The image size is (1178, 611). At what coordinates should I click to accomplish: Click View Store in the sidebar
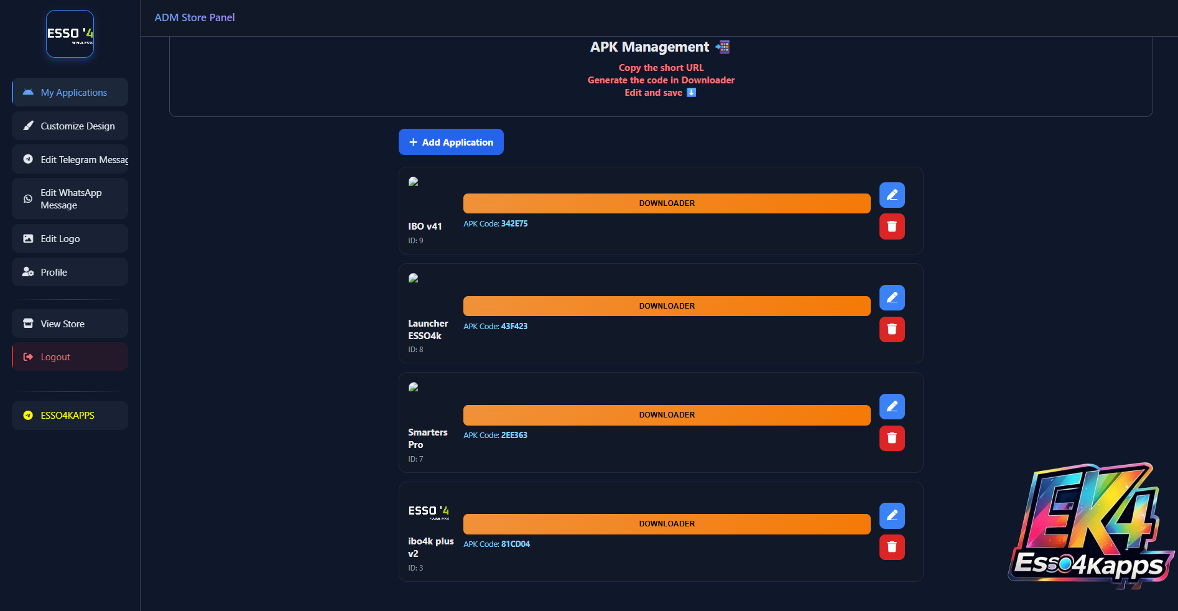70,324
